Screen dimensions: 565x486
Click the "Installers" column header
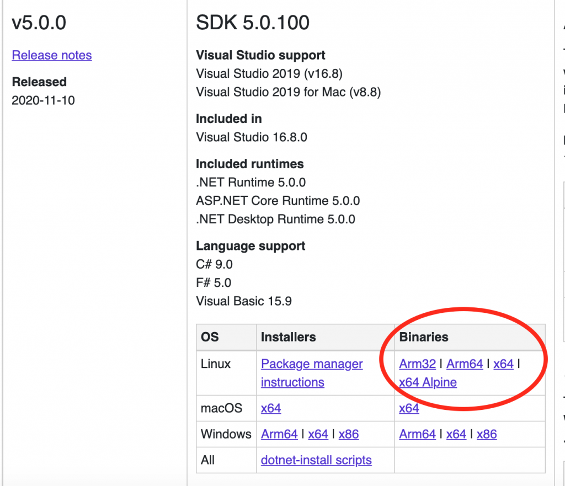point(288,337)
